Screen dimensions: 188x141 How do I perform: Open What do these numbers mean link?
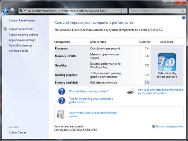[88, 91]
